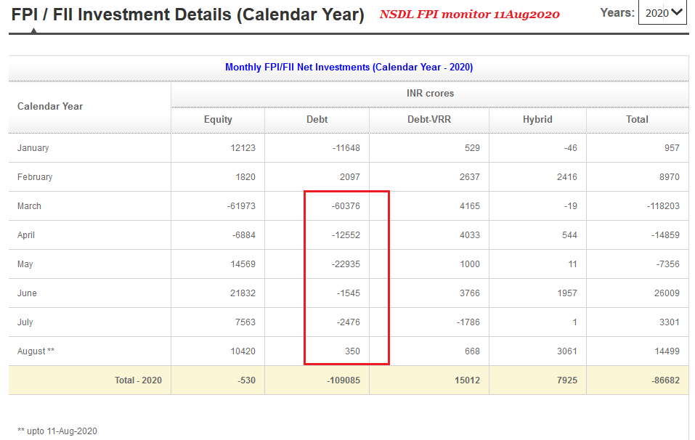Select the March row label
The height and width of the screenshot is (440, 695).
29,206
